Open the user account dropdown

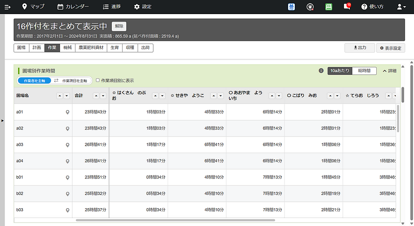[401, 7]
